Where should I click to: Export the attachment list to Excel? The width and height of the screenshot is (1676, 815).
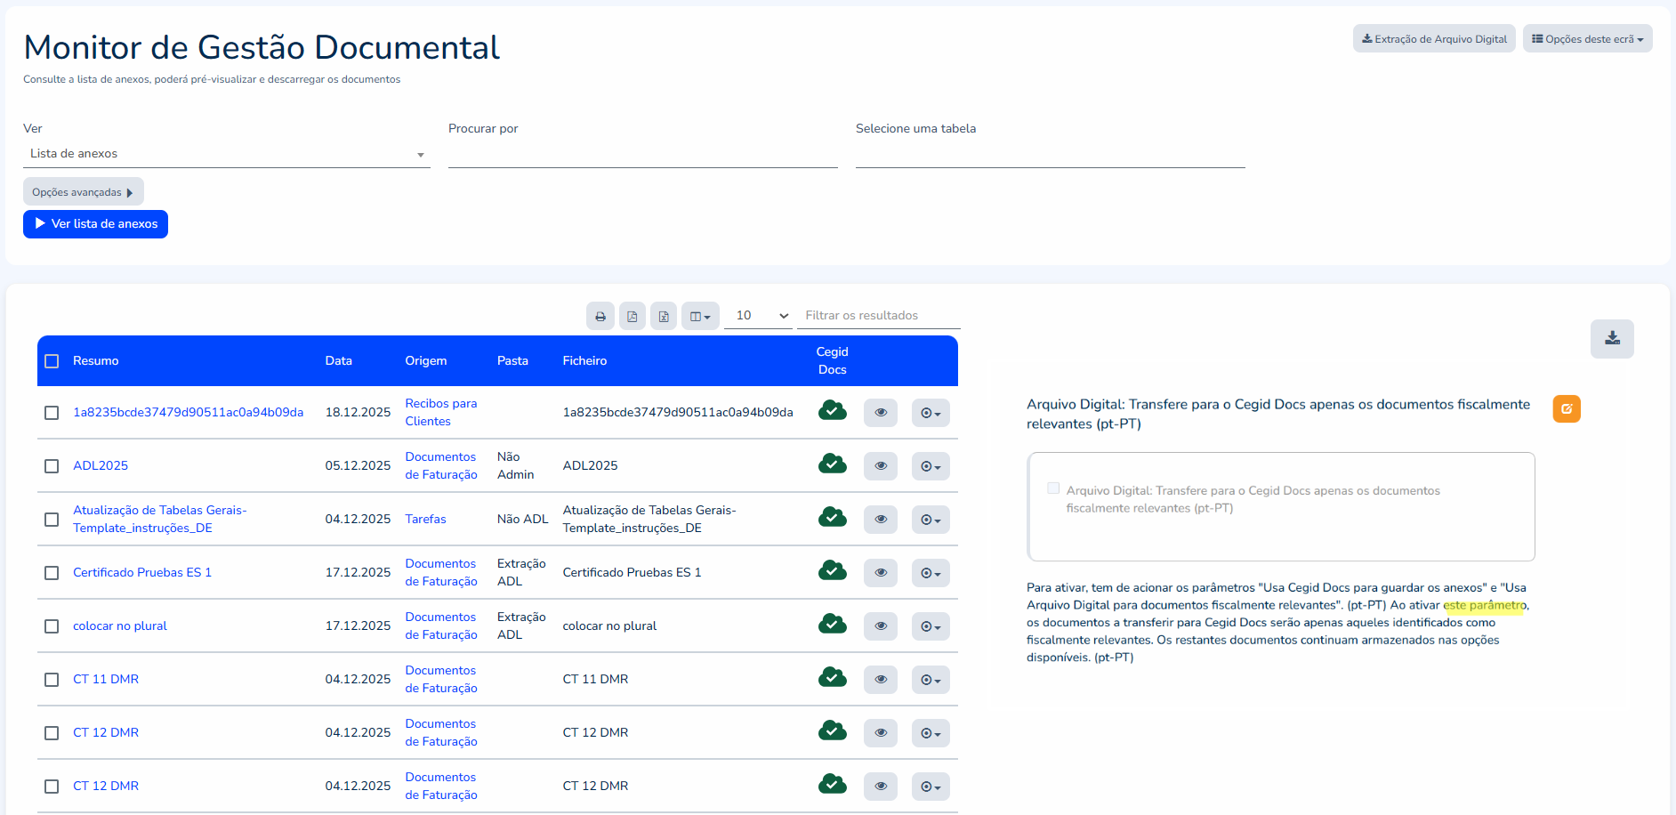(x=664, y=316)
